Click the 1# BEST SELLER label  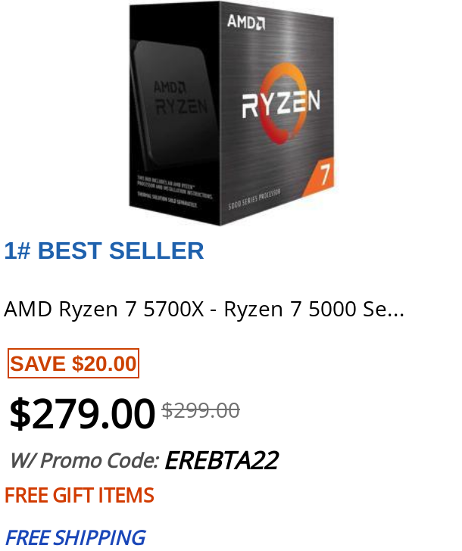click(104, 251)
